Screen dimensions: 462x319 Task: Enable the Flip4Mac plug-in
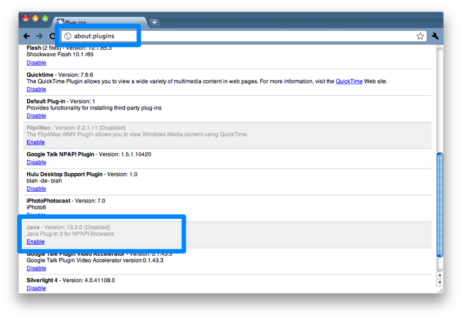pyautogui.click(x=36, y=142)
